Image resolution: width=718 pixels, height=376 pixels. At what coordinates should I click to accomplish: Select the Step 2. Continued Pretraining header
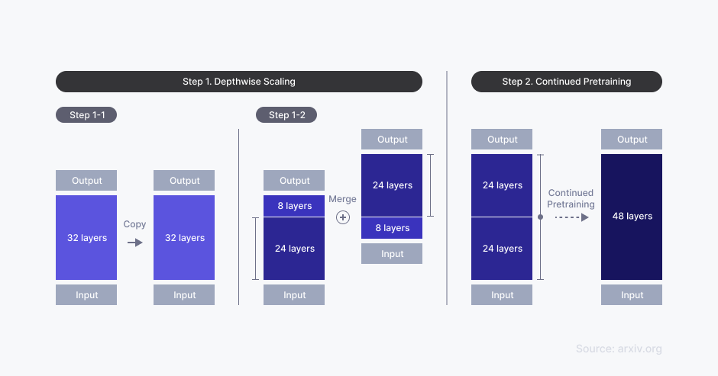point(566,82)
